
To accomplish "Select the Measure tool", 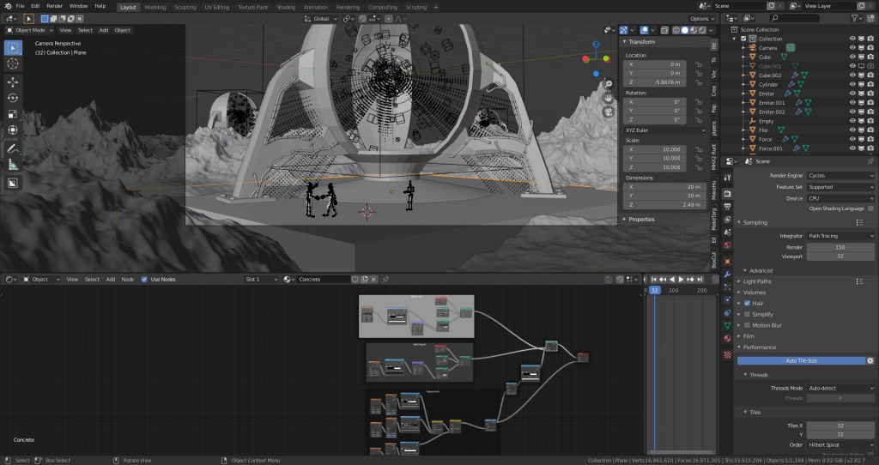I will 13,165.
